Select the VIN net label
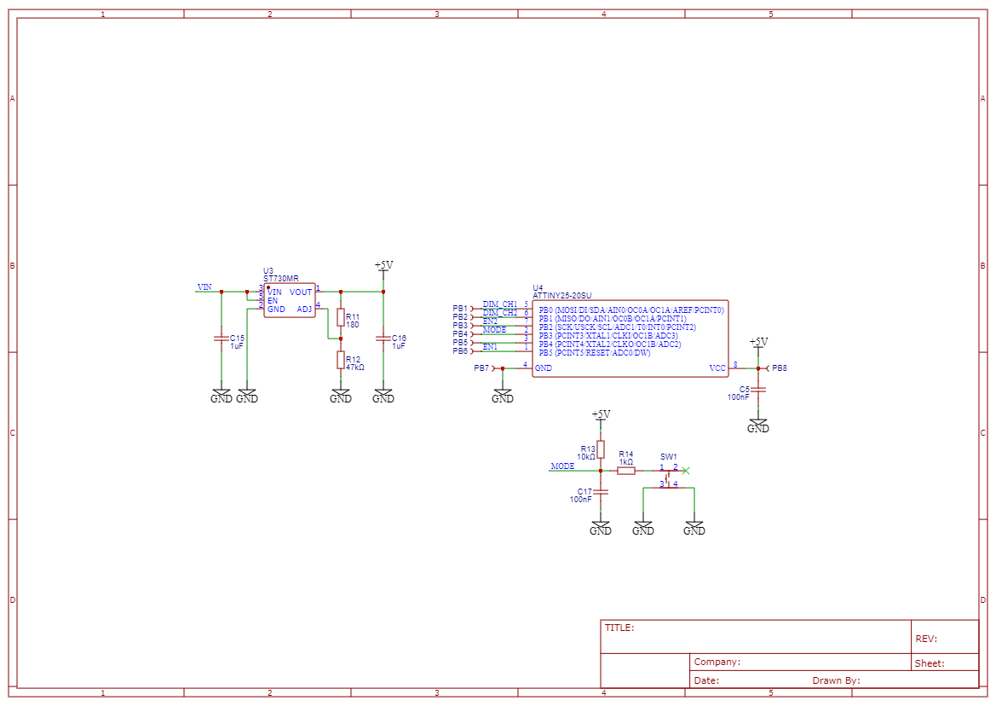Viewport: 996px width, 706px height. [204, 287]
